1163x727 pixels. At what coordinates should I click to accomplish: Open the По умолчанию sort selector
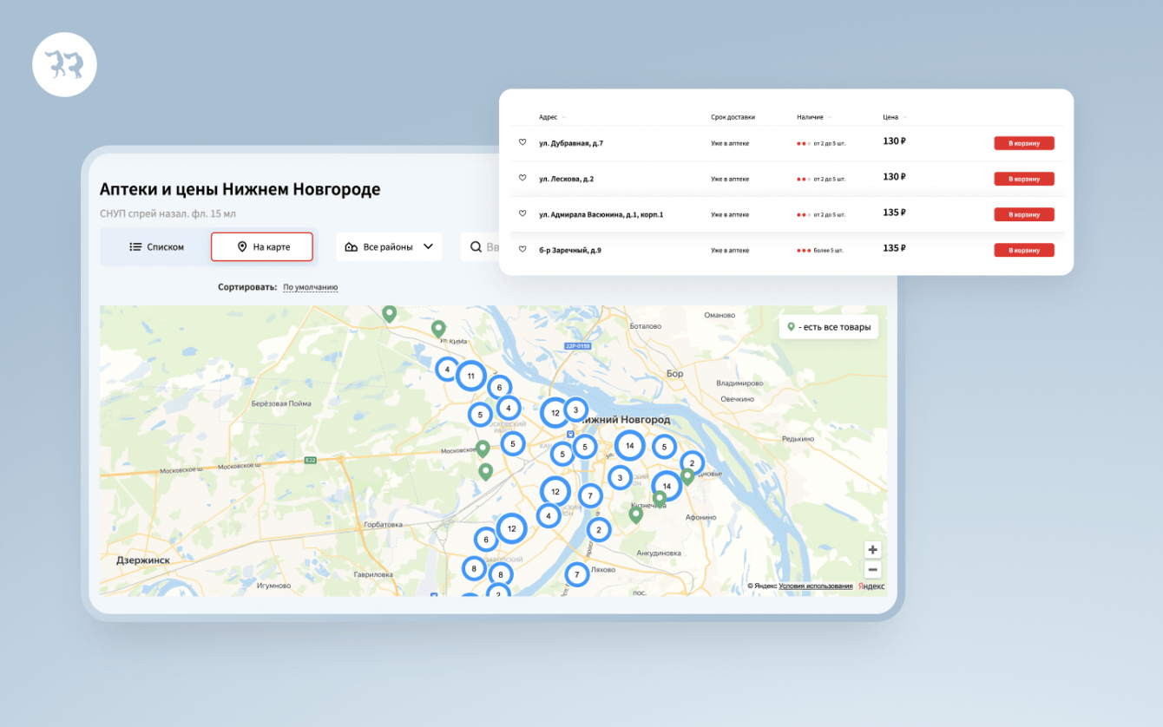(310, 287)
